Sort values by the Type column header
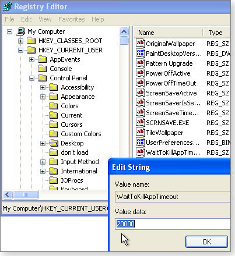Screen dimensions: 235x256 point(217,33)
